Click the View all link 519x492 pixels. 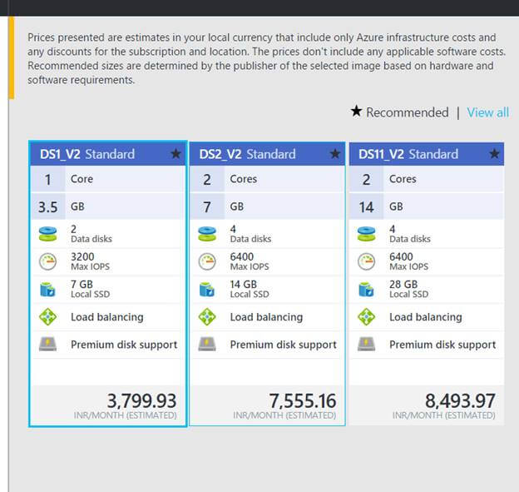[488, 112]
